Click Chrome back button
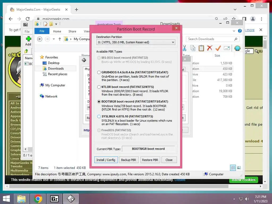The width and height of the screenshot is (272, 204). pos(11,19)
